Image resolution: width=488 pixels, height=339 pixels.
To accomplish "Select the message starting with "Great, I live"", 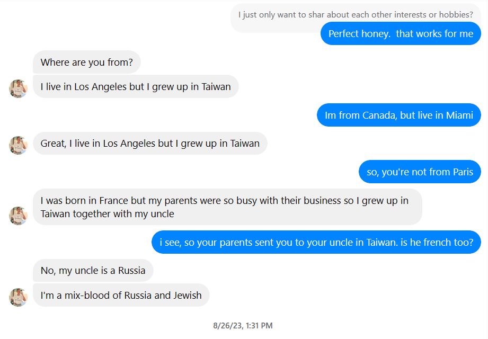I will 150,144.
